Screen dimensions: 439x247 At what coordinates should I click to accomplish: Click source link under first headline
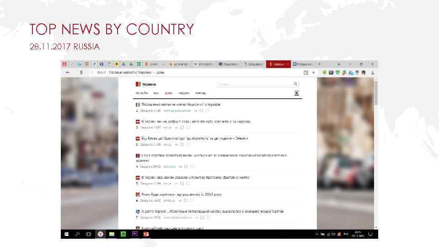(177, 111)
